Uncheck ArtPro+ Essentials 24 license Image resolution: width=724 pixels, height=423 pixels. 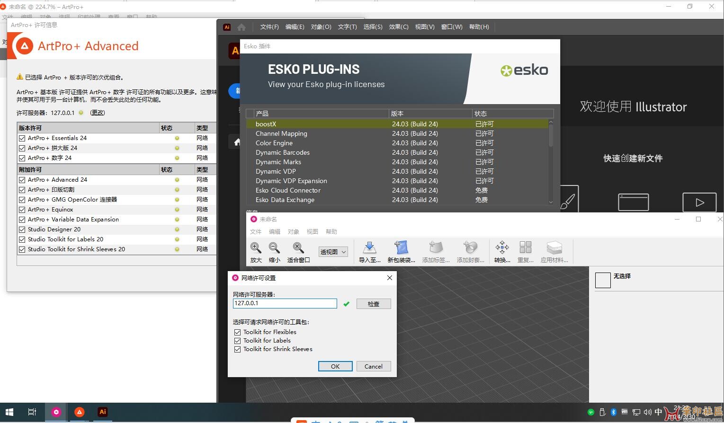22,138
